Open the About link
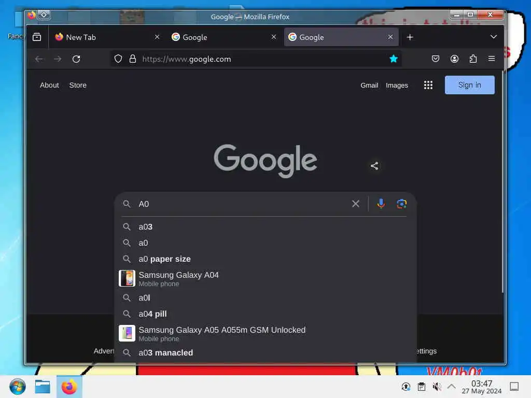 (49, 86)
